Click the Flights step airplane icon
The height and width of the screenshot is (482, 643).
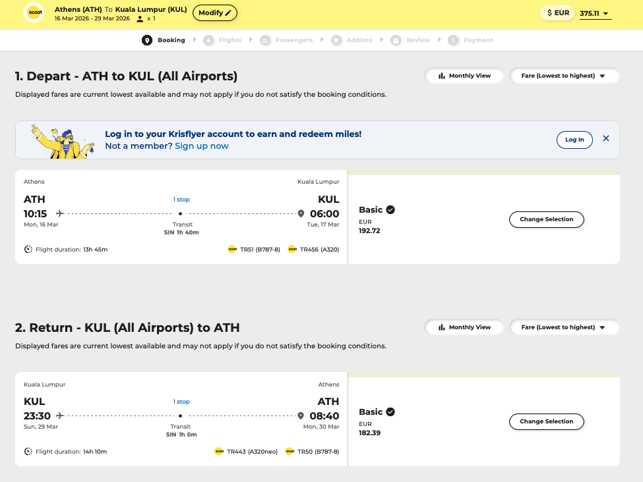coord(208,40)
